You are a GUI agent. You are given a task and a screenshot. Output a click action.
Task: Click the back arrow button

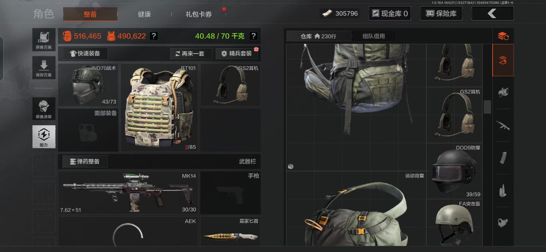pyautogui.click(x=493, y=13)
